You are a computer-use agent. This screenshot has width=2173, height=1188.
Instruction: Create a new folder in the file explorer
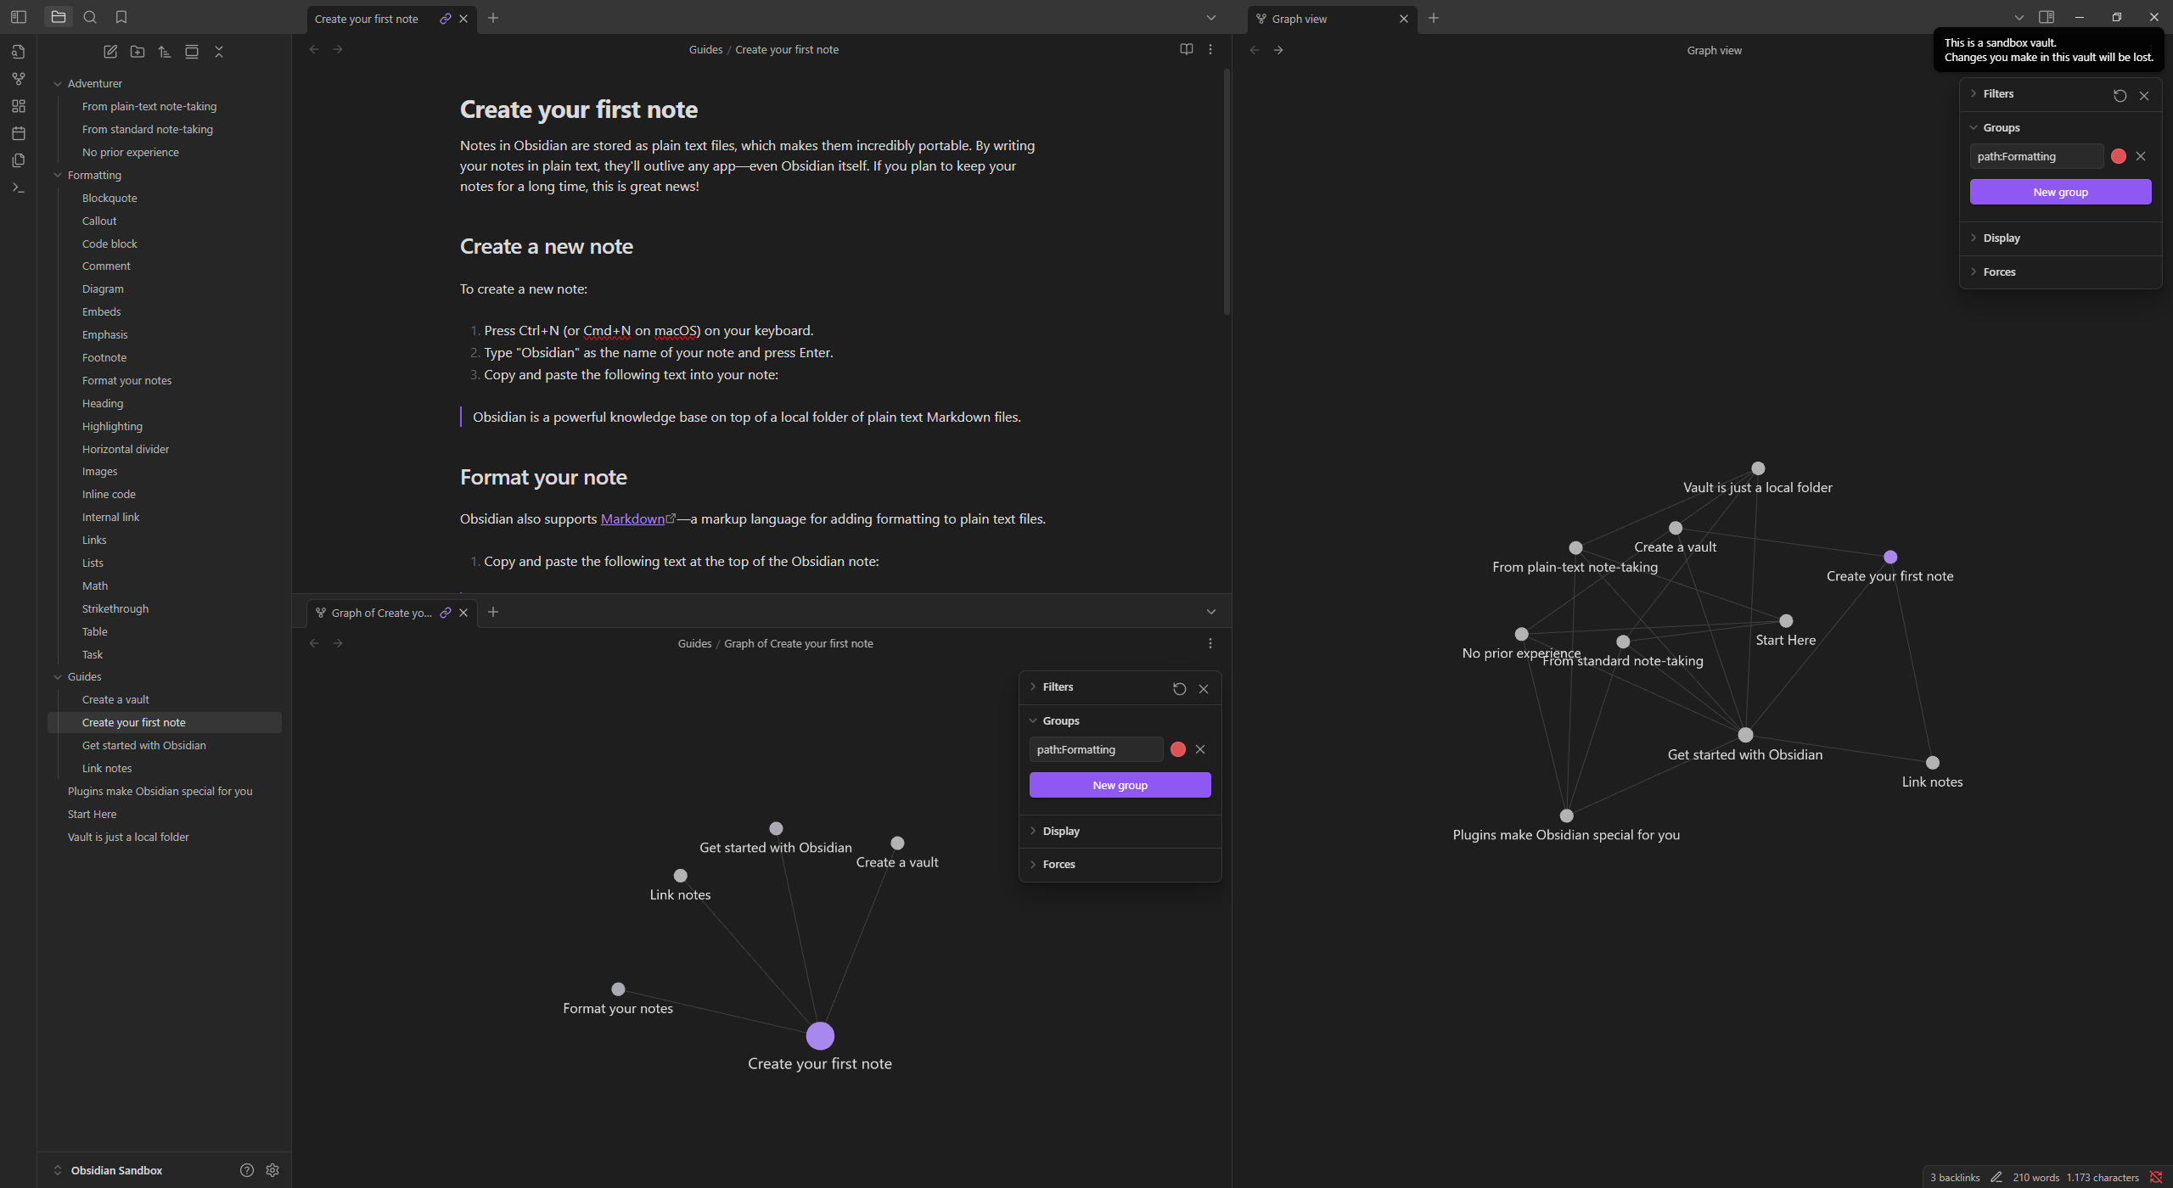[138, 51]
